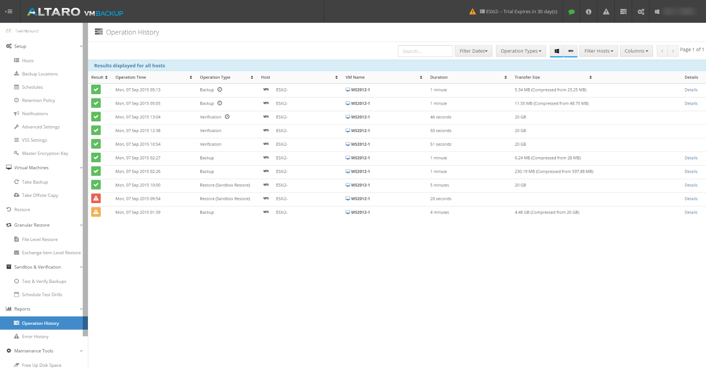Screen dimensions: 706x369
Task: Open the Operation Types dropdown
Action: click(x=521, y=51)
